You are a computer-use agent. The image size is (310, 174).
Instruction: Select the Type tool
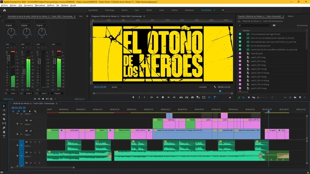4,136
